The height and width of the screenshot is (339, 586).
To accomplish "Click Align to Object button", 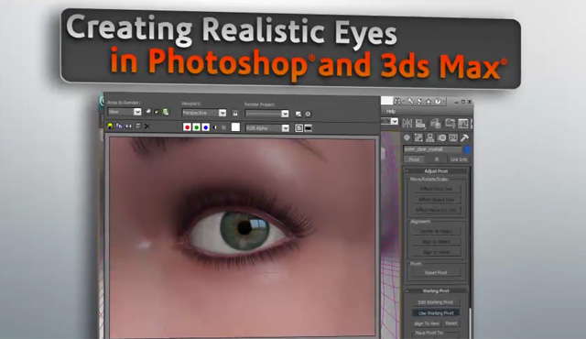I will [436, 242].
